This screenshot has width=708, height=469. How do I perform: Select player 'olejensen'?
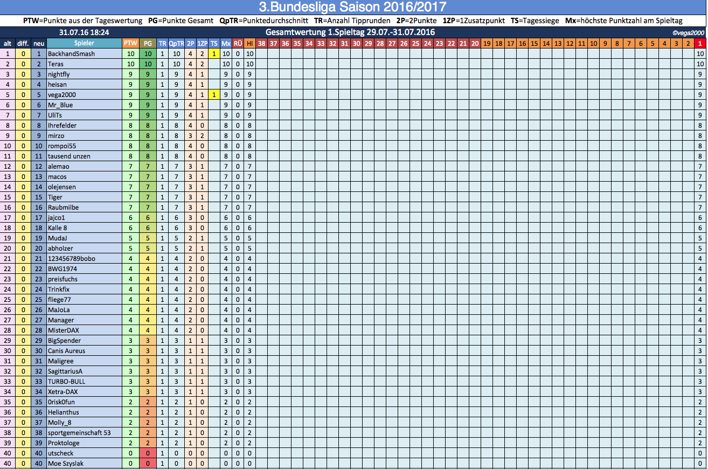point(62,187)
